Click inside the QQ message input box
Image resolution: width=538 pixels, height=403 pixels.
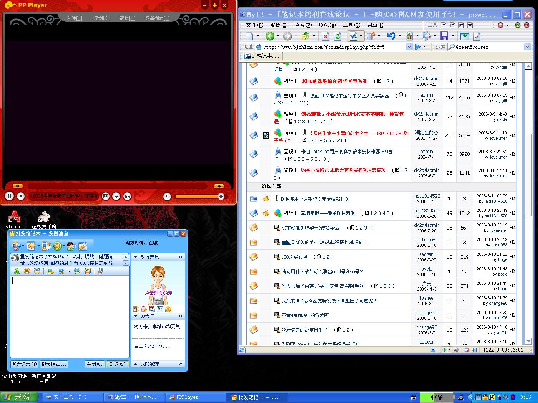69,315
